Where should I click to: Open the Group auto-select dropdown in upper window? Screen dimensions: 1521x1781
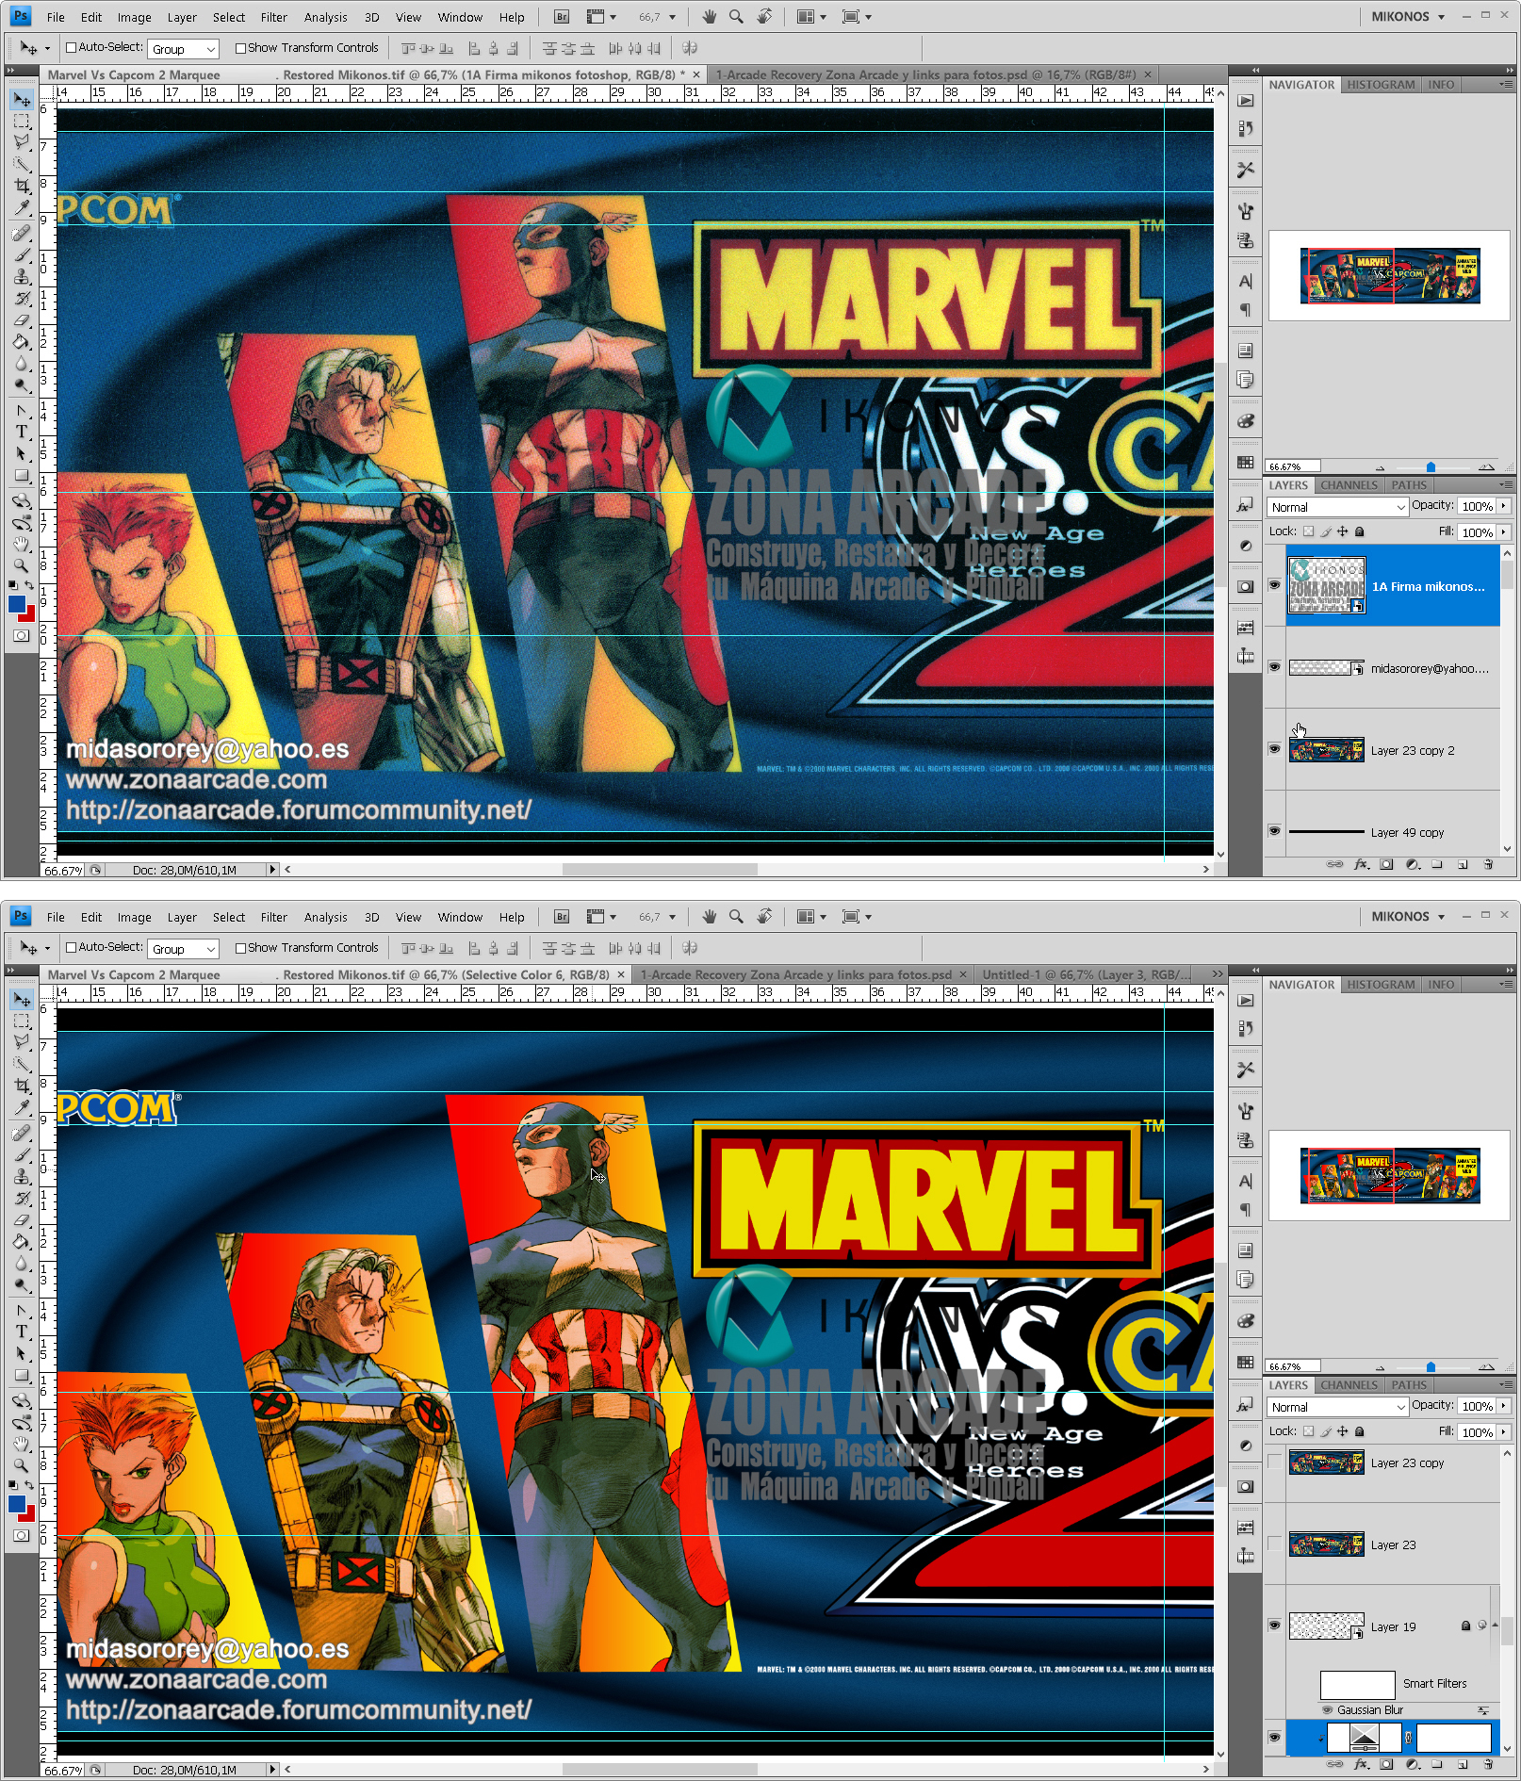click(x=183, y=49)
